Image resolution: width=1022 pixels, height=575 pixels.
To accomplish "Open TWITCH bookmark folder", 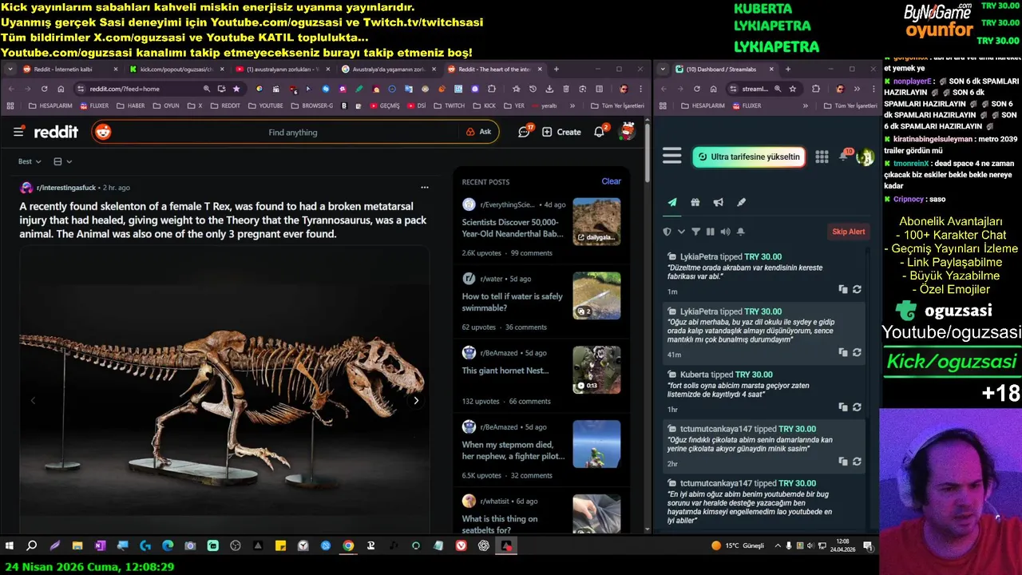I will coord(449,105).
